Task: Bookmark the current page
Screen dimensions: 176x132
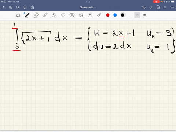Action: tap(25, 7)
